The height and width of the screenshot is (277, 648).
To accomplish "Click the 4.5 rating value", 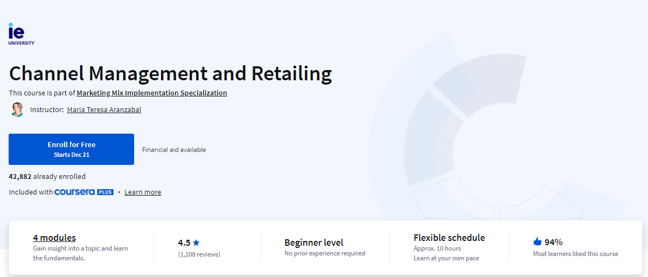I will [x=184, y=243].
